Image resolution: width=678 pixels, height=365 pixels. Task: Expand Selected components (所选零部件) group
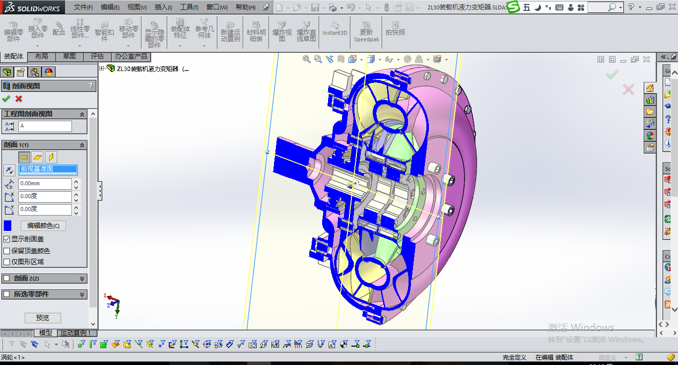click(x=82, y=294)
